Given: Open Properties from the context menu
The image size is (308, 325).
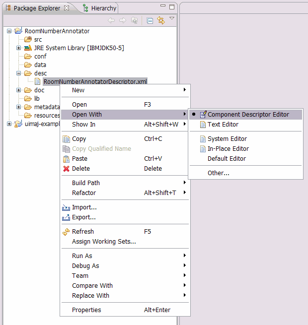Looking at the screenshot, I should [86, 310].
